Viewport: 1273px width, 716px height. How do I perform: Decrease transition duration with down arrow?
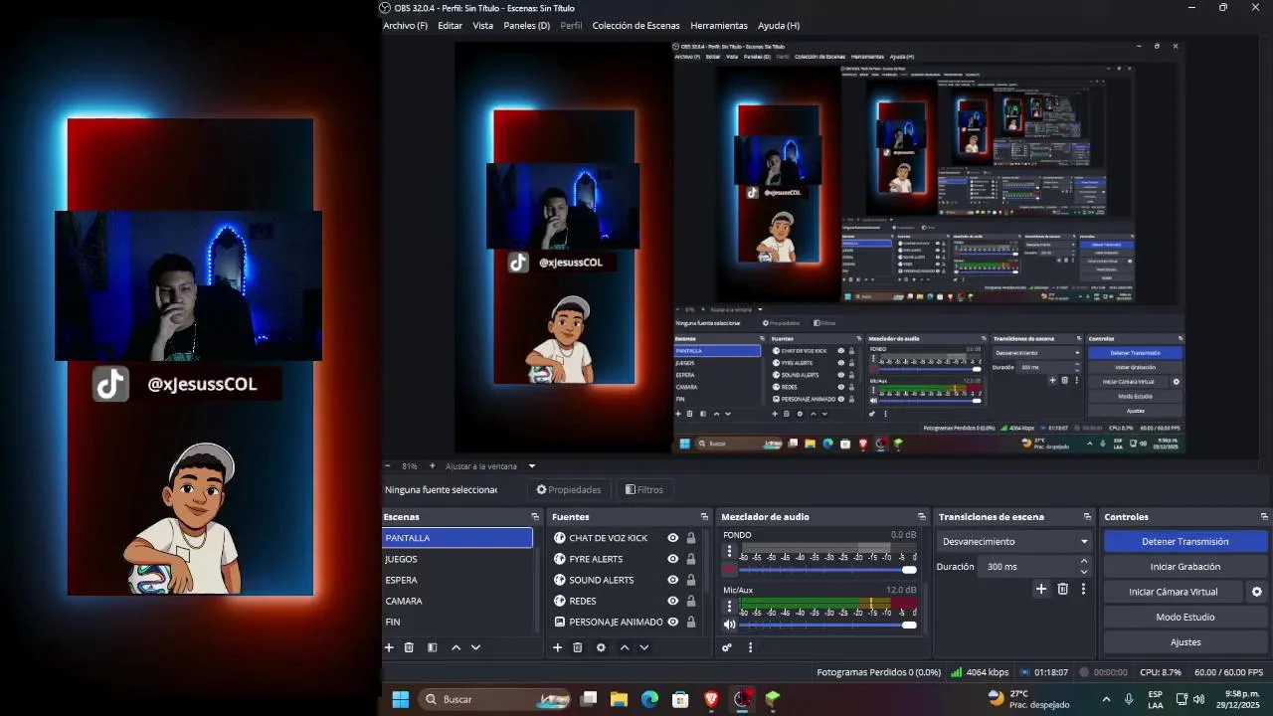pos(1083,571)
